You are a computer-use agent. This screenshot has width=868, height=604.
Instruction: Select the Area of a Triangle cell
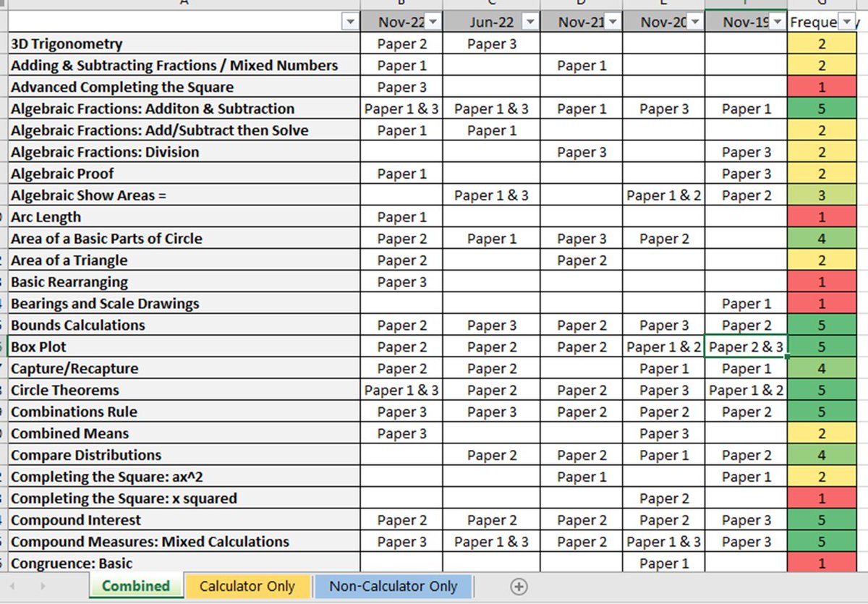[x=184, y=260]
